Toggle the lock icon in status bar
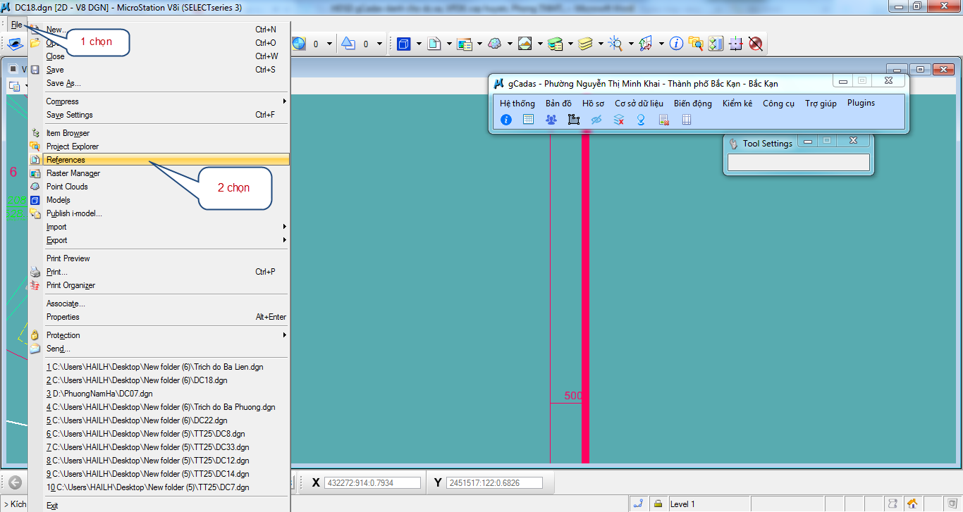This screenshot has height=512, width=963. (x=658, y=504)
